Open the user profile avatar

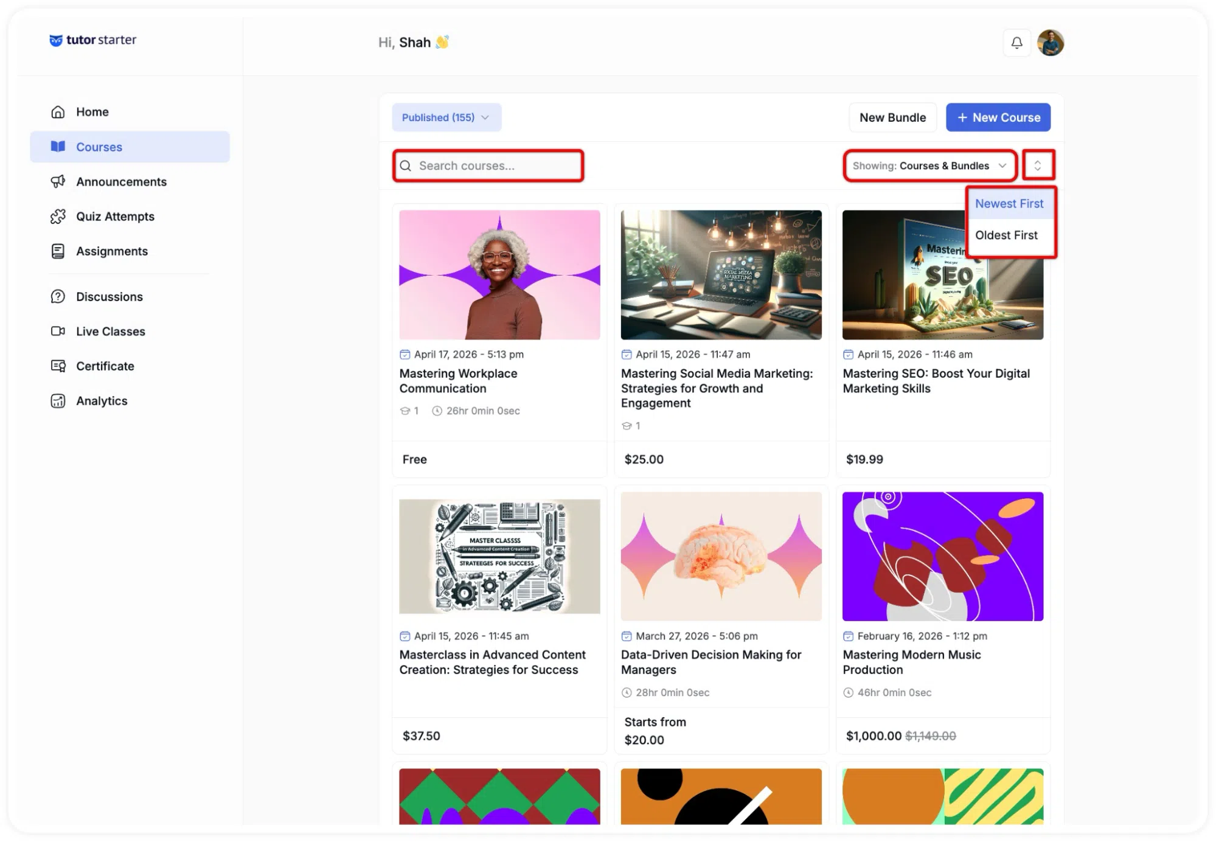click(x=1051, y=43)
